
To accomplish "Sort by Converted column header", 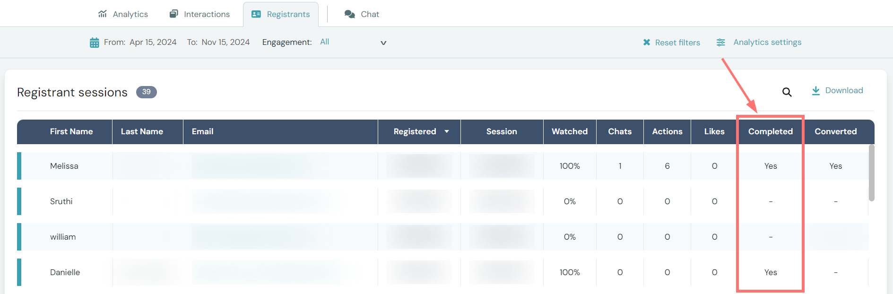I will [836, 131].
